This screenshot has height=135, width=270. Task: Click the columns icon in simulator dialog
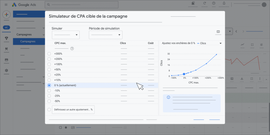218,32
